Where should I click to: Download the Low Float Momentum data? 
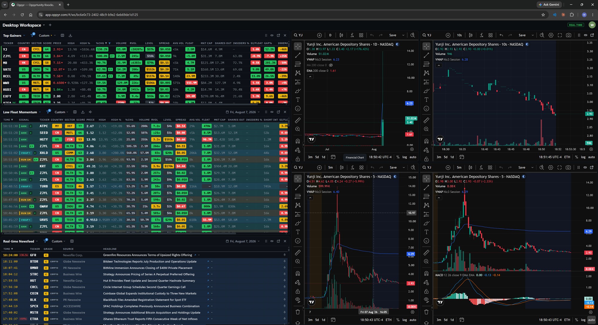coord(83,112)
